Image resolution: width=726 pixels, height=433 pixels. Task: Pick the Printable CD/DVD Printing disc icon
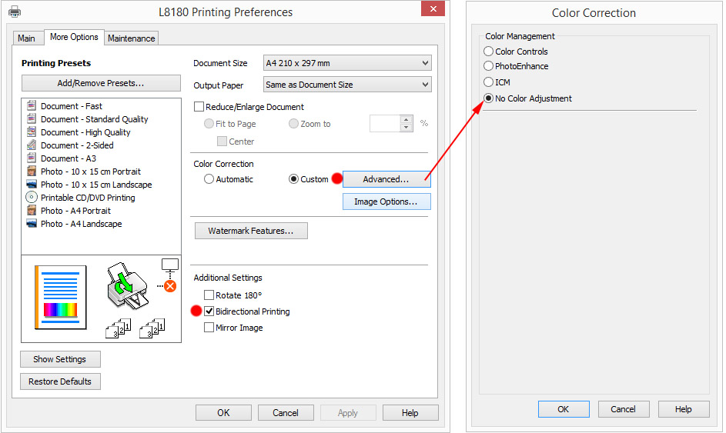pos(32,198)
